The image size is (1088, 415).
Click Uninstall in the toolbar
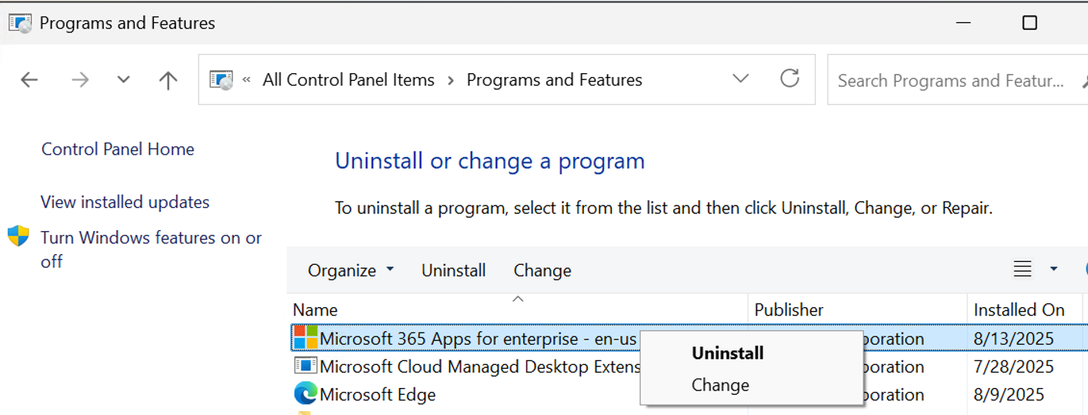coord(453,270)
